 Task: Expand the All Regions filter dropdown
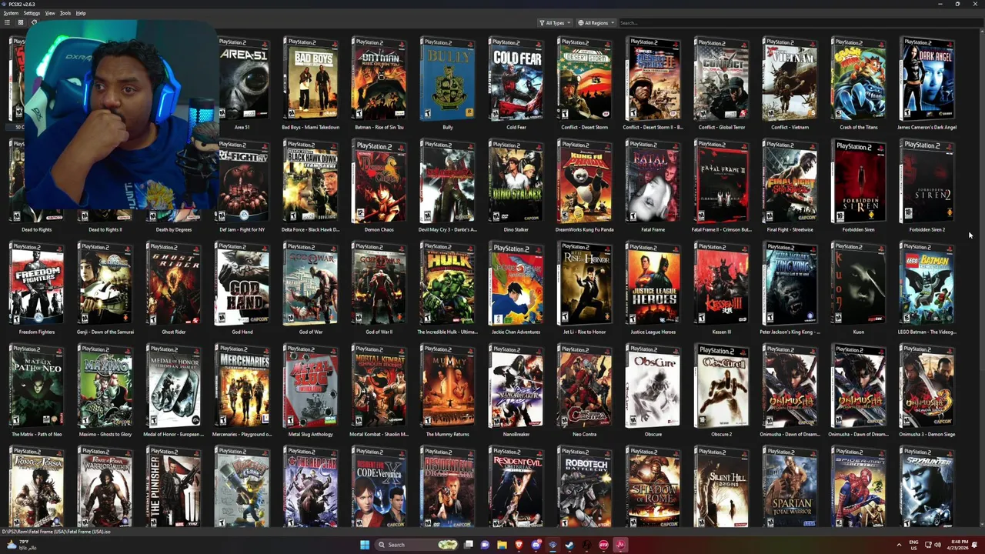[596, 23]
